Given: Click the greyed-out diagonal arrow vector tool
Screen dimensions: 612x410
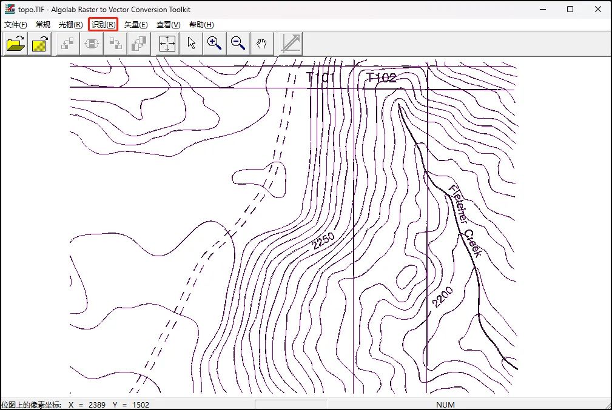Looking at the screenshot, I should [x=291, y=43].
